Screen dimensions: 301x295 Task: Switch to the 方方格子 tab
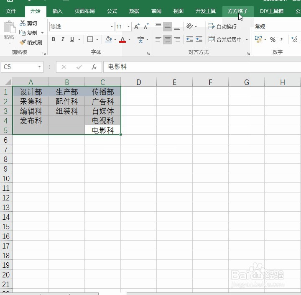(238, 11)
